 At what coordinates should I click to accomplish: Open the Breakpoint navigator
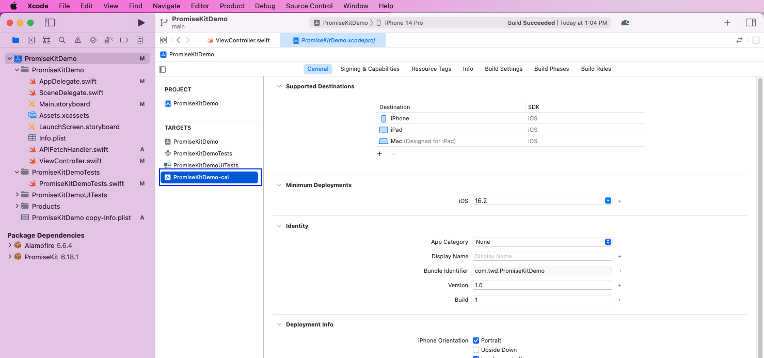[x=124, y=40]
